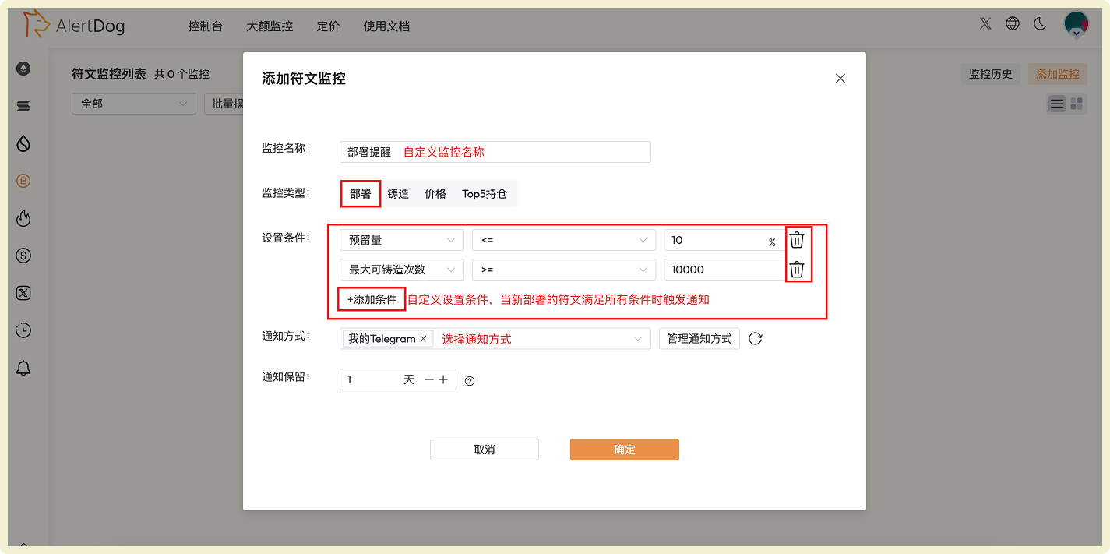This screenshot has height=554, width=1110.
Task: Increase 通知保留 days with the plus stepper
Action: coord(444,379)
